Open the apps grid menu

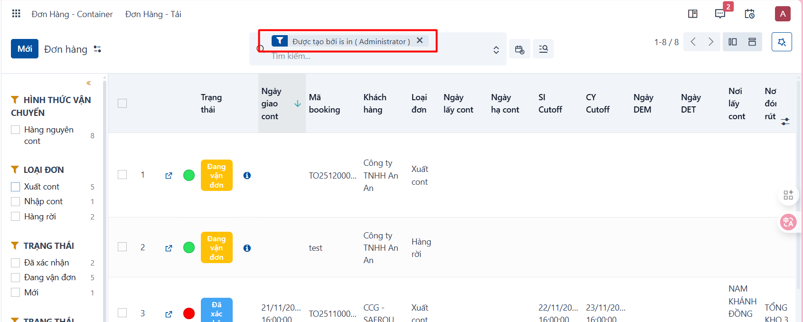(x=16, y=14)
